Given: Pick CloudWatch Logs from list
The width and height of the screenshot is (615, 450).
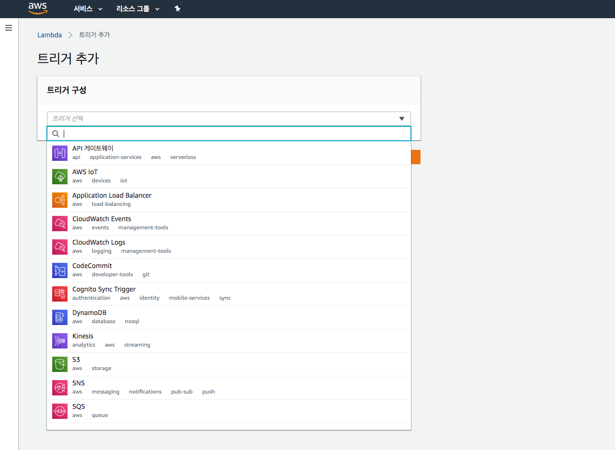Looking at the screenshot, I should pos(229,247).
